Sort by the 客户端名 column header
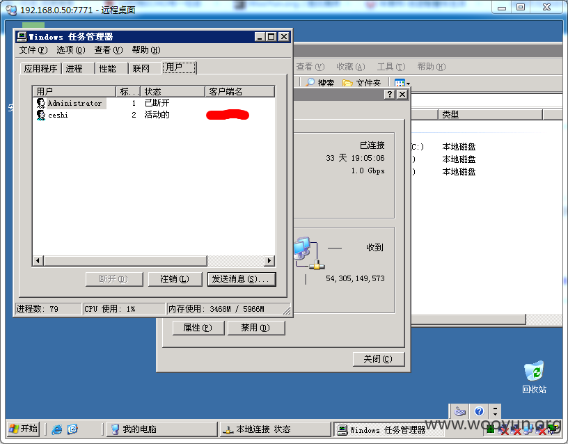The image size is (568, 444). click(239, 92)
